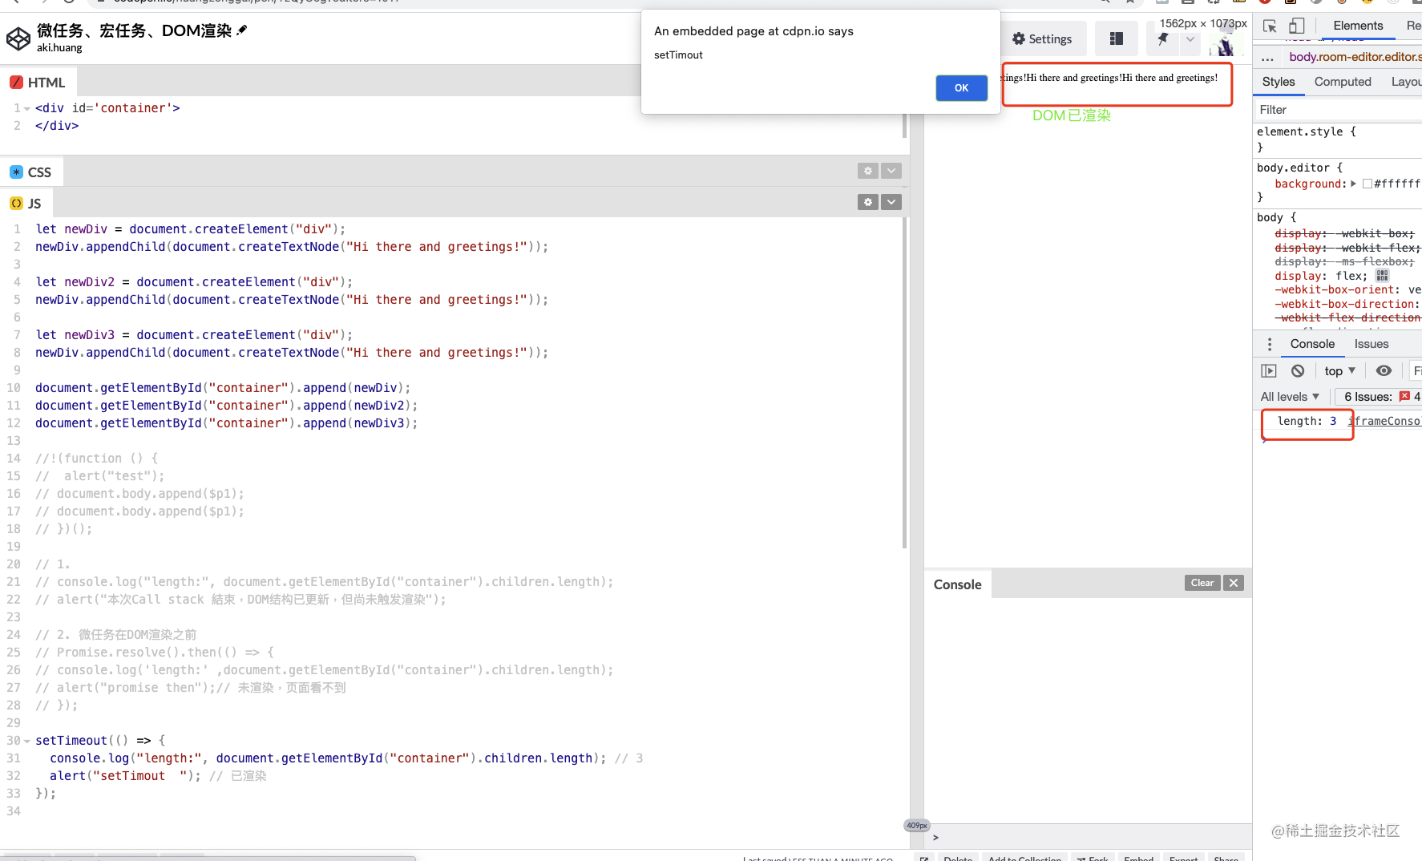1422x861 pixels.
Task: Click the CSS editor settings gear
Action: 867,171
